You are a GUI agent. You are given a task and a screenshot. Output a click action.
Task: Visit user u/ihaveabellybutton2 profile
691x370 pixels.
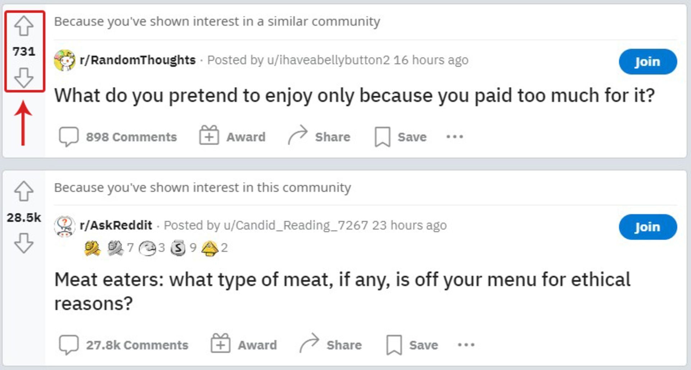coord(328,60)
